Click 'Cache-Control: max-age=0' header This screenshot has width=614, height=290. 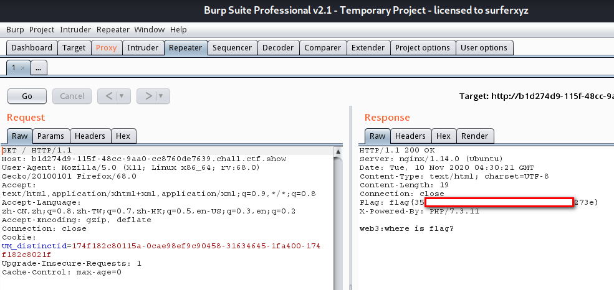tap(62, 272)
